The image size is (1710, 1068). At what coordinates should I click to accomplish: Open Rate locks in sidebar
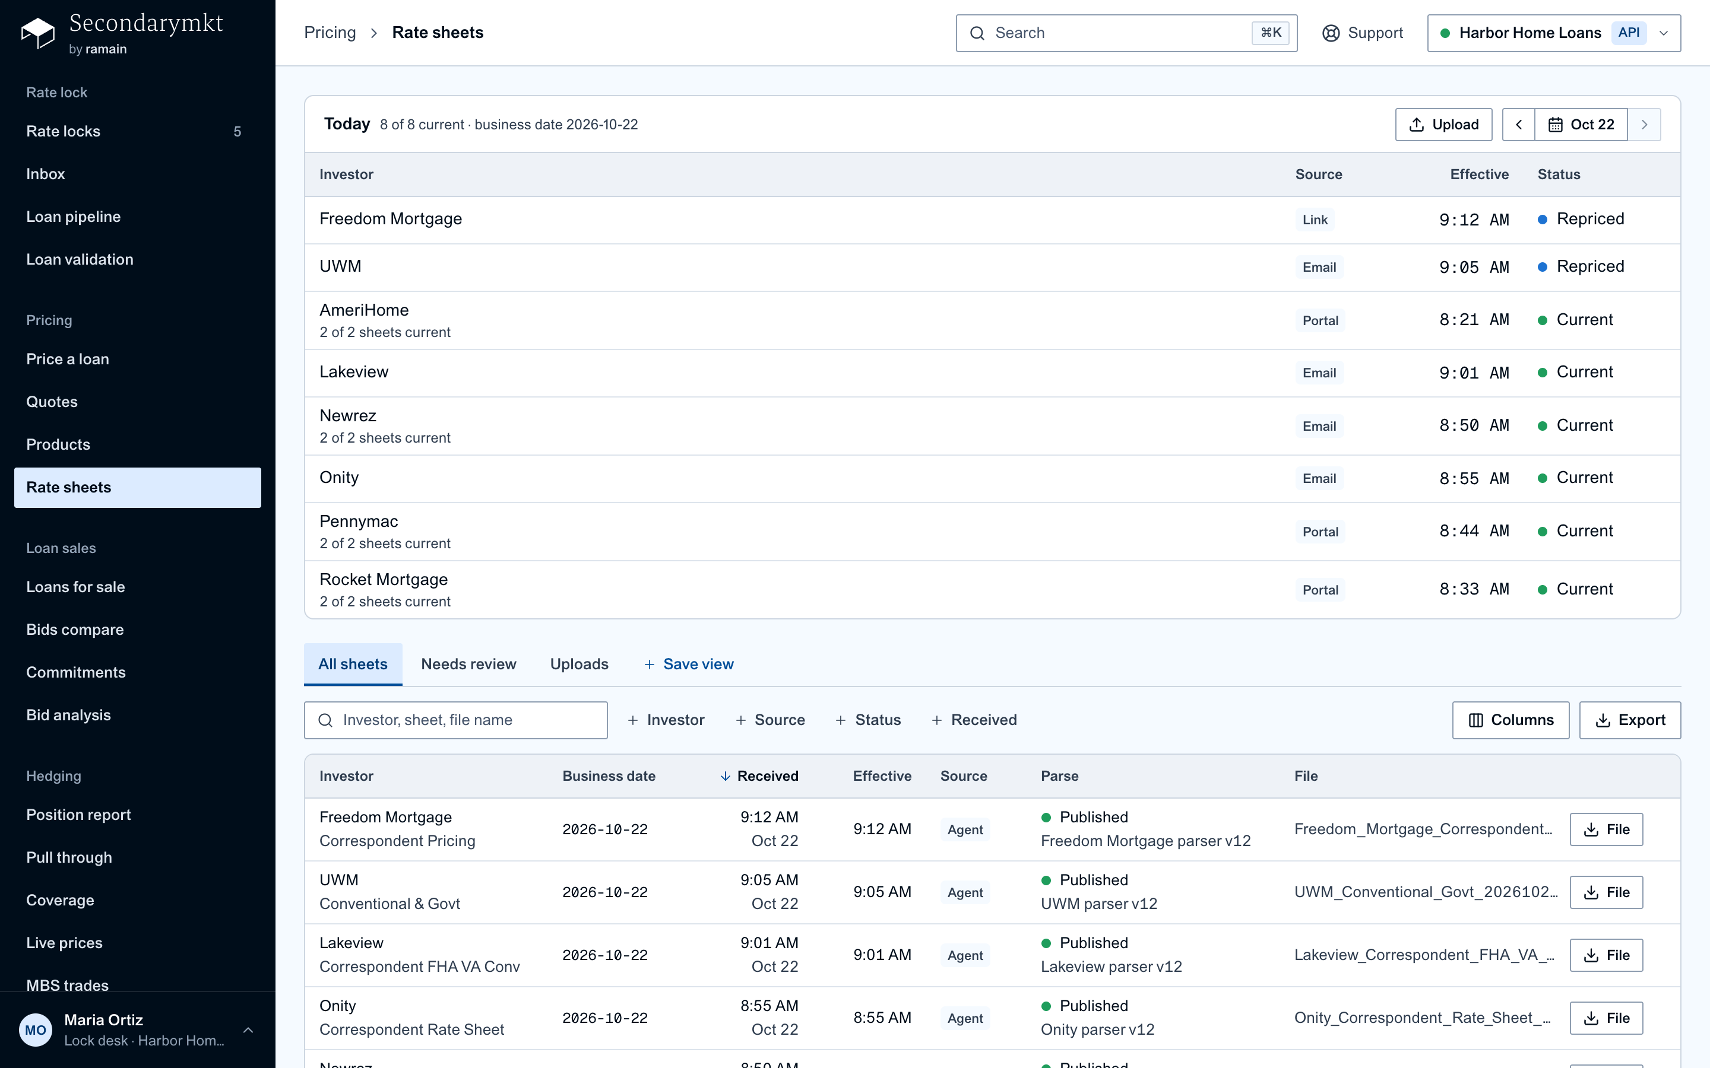click(x=138, y=131)
